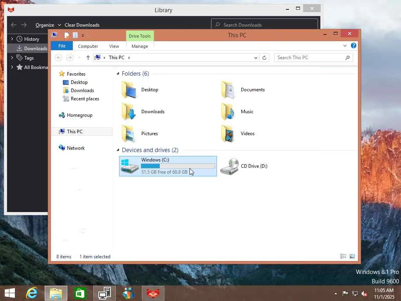Click the Drive Tools contextual tab
Viewport: 401px width, 301px height.
click(x=140, y=36)
